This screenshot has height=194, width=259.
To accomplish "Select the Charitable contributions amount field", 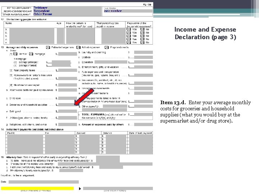I will coord(144,93).
